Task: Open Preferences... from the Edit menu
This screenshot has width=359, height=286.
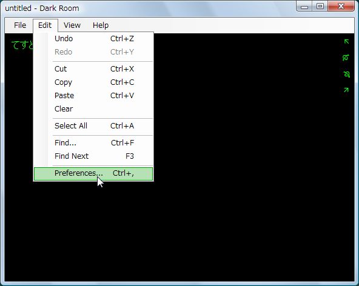Action: click(x=93, y=173)
